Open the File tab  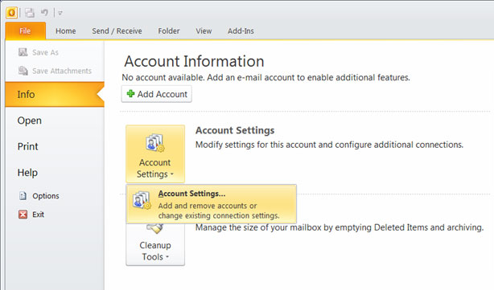(25, 31)
